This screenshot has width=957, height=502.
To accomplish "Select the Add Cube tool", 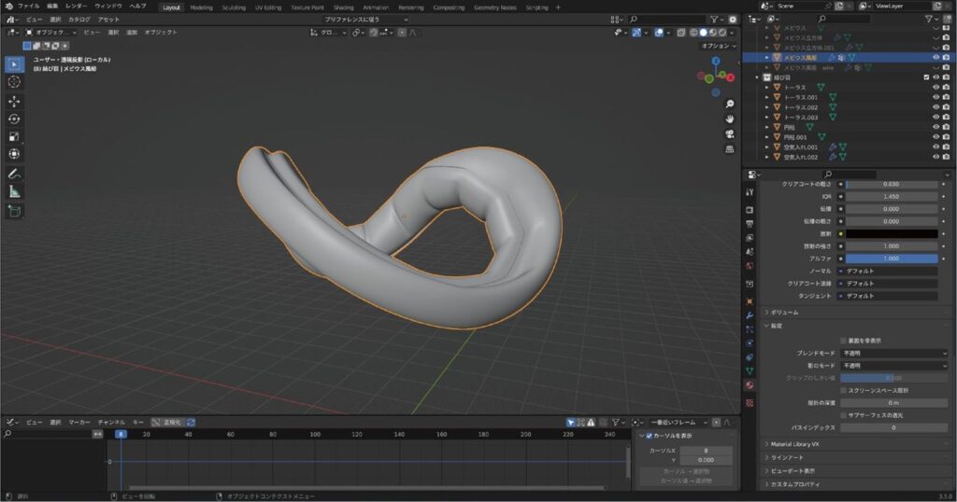I will [14, 212].
